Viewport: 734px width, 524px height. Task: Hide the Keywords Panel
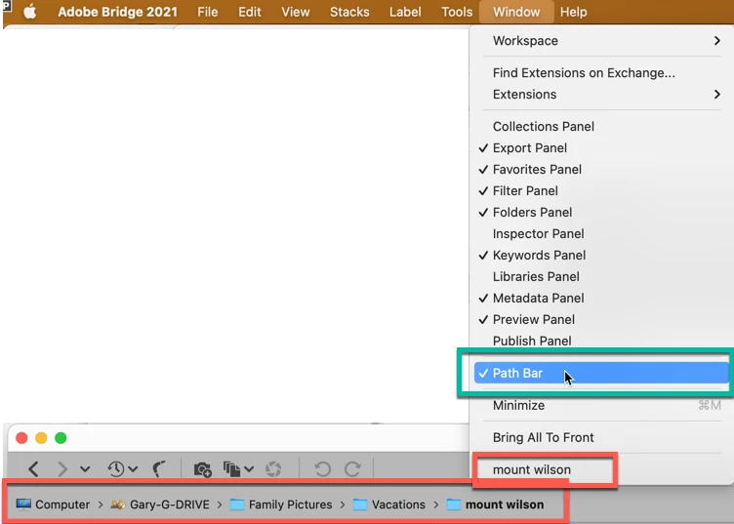click(x=601, y=256)
